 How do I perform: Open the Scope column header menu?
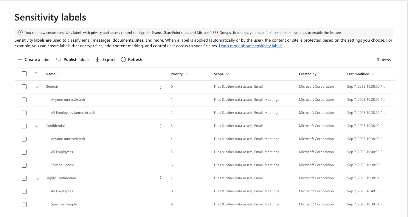click(x=227, y=74)
